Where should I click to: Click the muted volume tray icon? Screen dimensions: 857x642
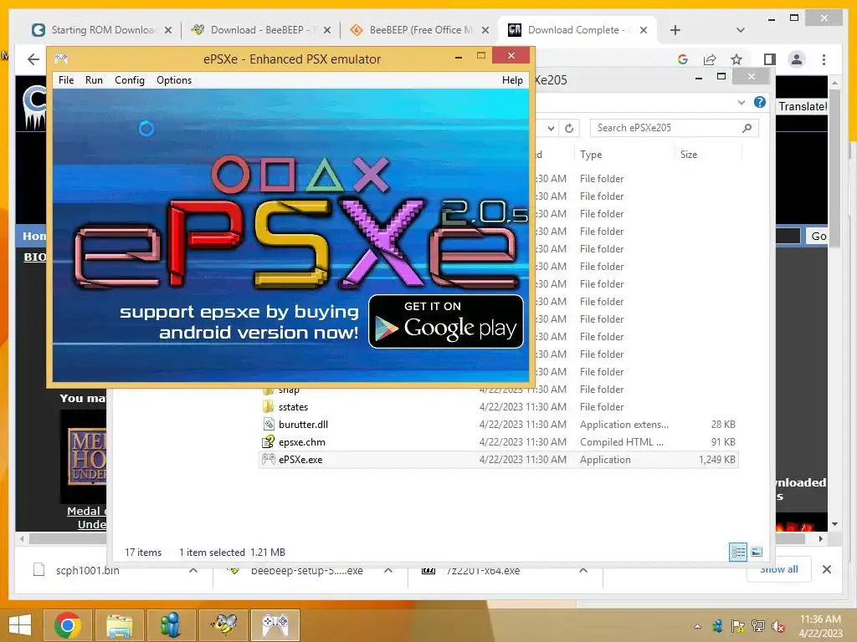click(x=777, y=626)
